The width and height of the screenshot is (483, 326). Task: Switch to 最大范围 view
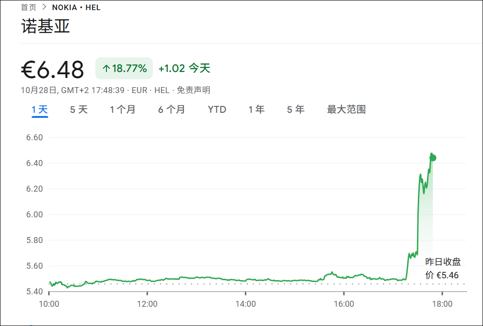point(346,110)
